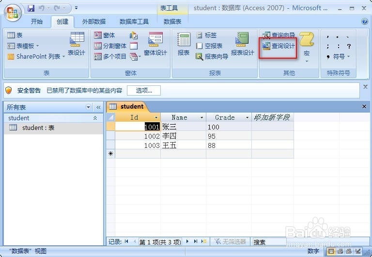Open the 所有表 navigation pane dropdown

[88, 107]
